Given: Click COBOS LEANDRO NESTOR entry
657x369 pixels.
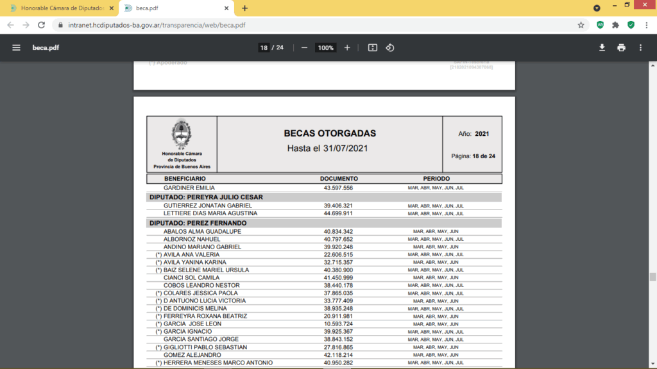Looking at the screenshot, I should [x=201, y=285].
